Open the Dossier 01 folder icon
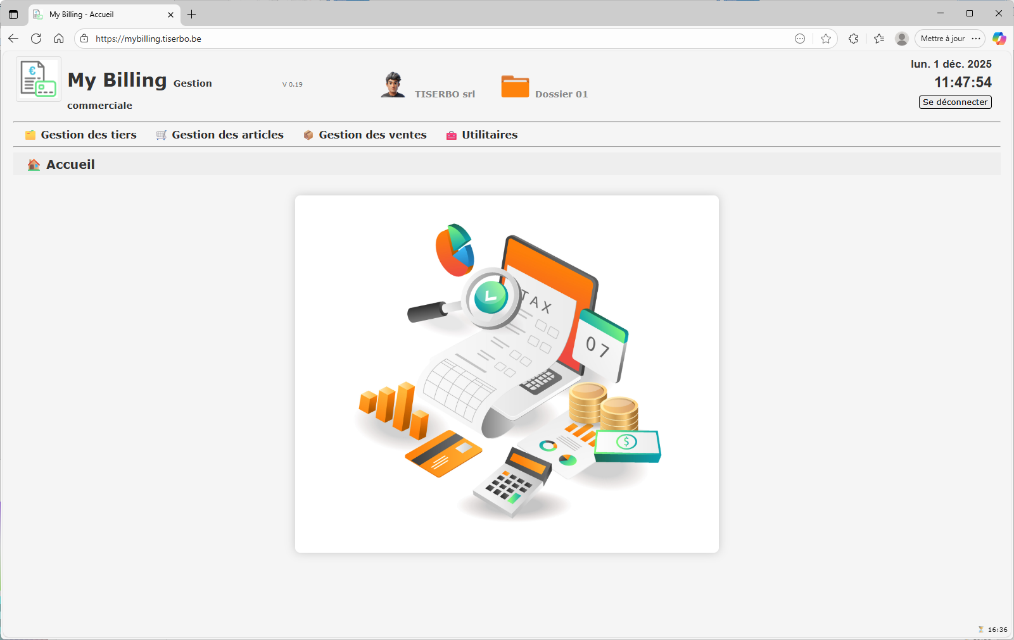The image size is (1014, 640). click(515, 87)
